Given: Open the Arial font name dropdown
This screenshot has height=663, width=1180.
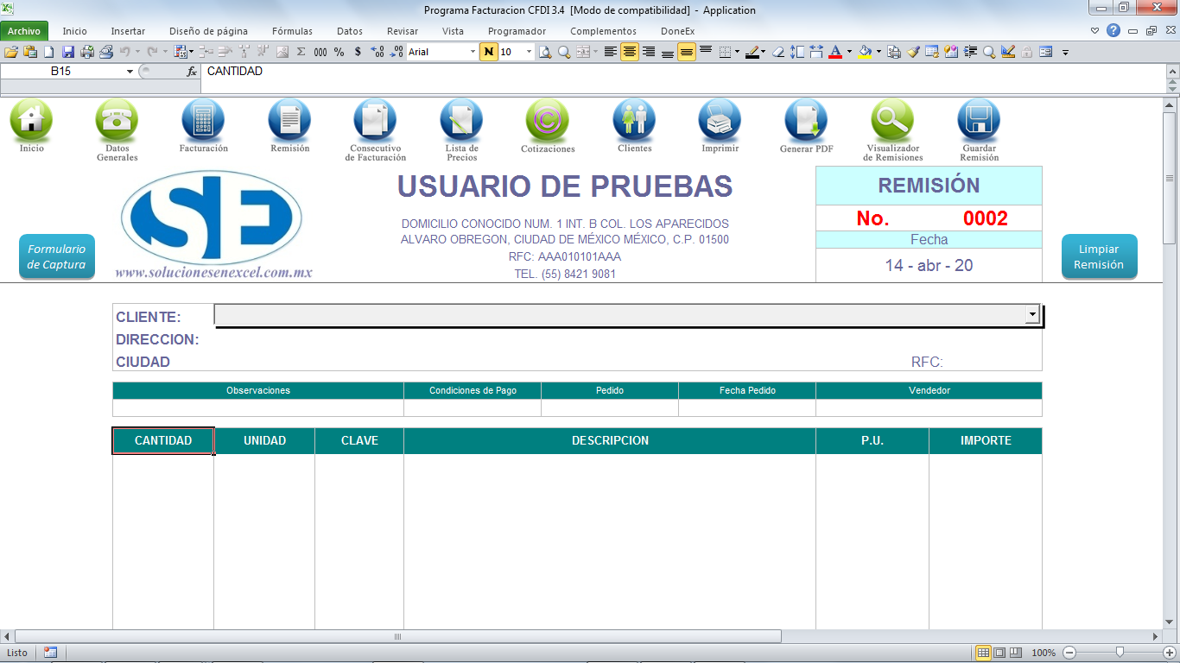Looking at the screenshot, I should pos(473,52).
